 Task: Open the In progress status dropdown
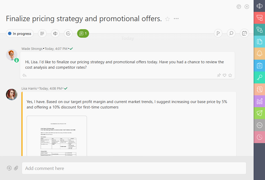pyautogui.click(x=19, y=33)
